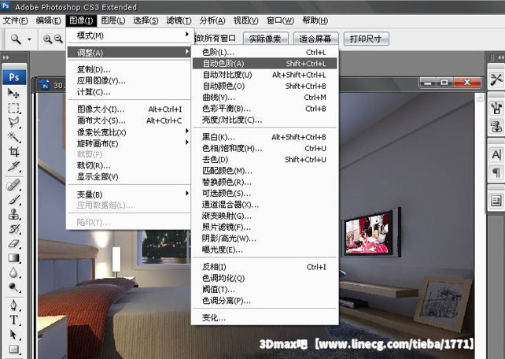Choose 色相/饱和度(H)... entry

265,148
